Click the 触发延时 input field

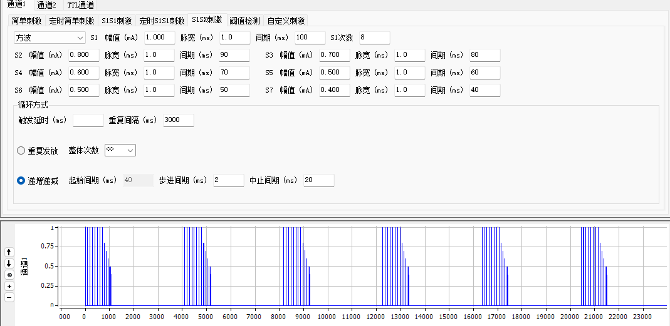click(x=88, y=120)
